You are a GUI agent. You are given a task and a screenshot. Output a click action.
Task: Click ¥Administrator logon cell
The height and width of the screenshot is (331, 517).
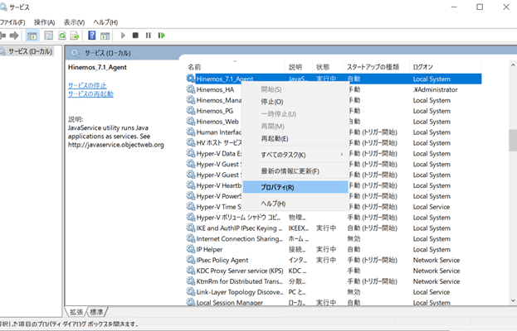[x=435, y=89]
